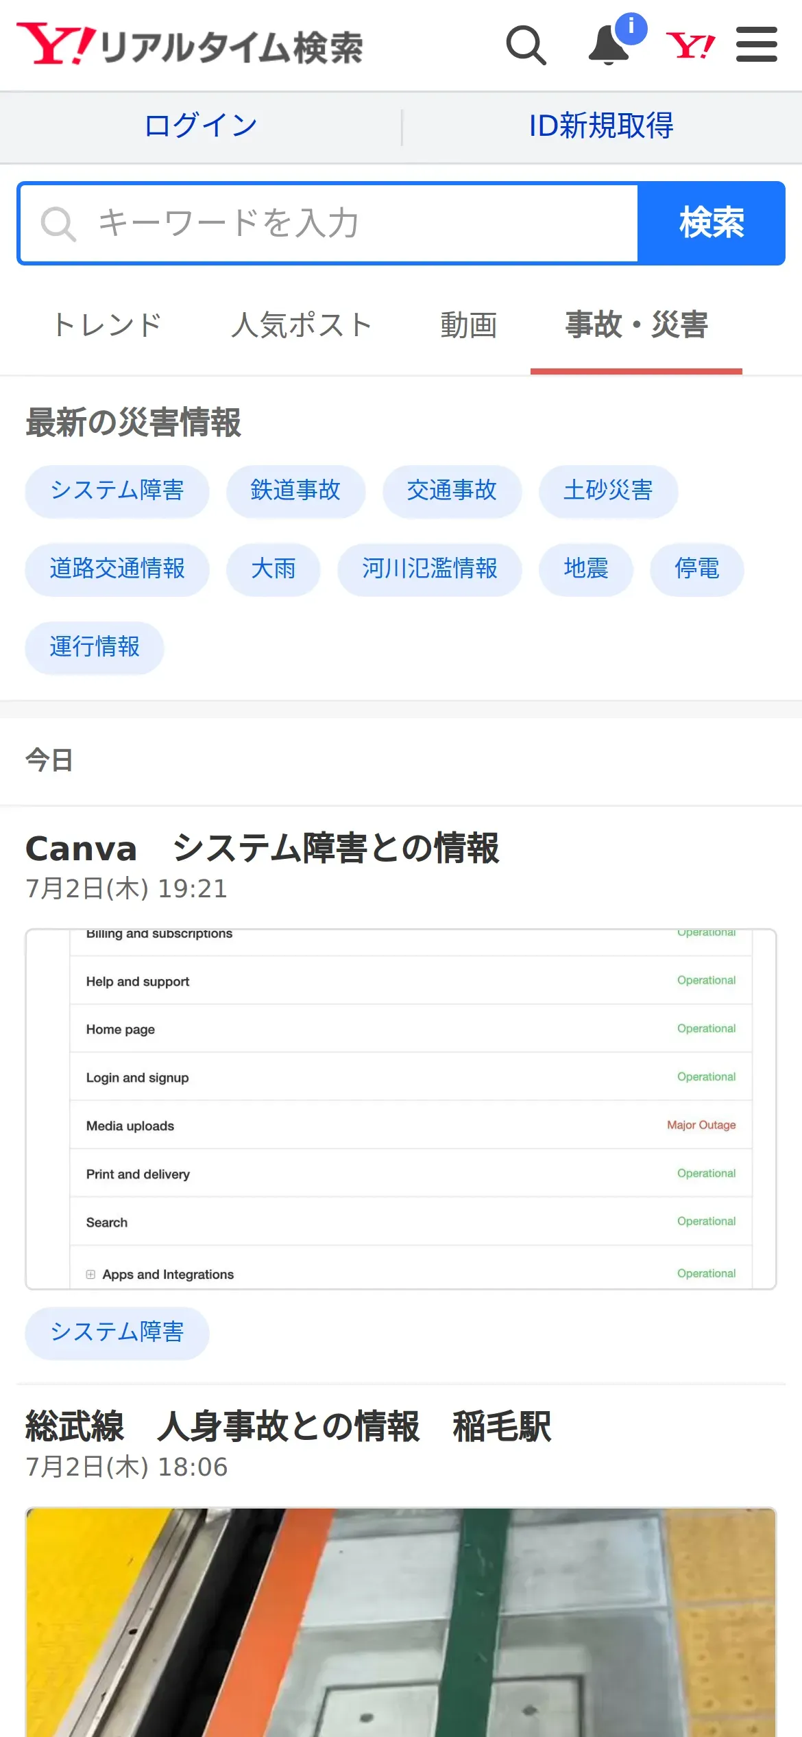Open the Canva status page thumbnail
802x1737 pixels.
(x=401, y=1109)
